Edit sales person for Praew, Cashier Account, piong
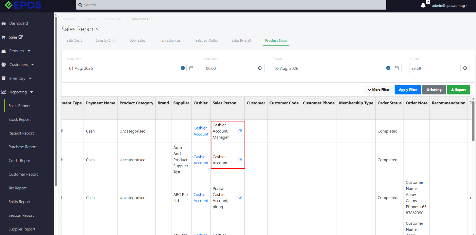 (x=240, y=197)
